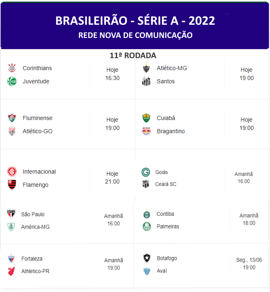Select the Bragantino Red Bull logo
This screenshot has width=270, height=292.
pyautogui.click(x=146, y=131)
